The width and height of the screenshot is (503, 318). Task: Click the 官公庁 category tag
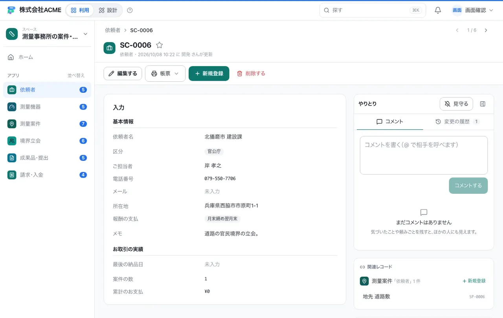click(x=214, y=151)
